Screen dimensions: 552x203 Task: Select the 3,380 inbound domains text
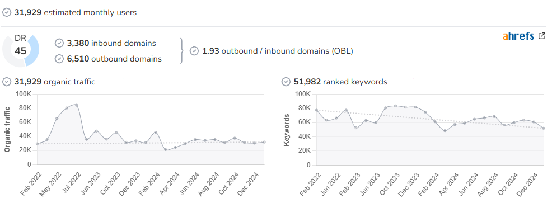click(111, 43)
